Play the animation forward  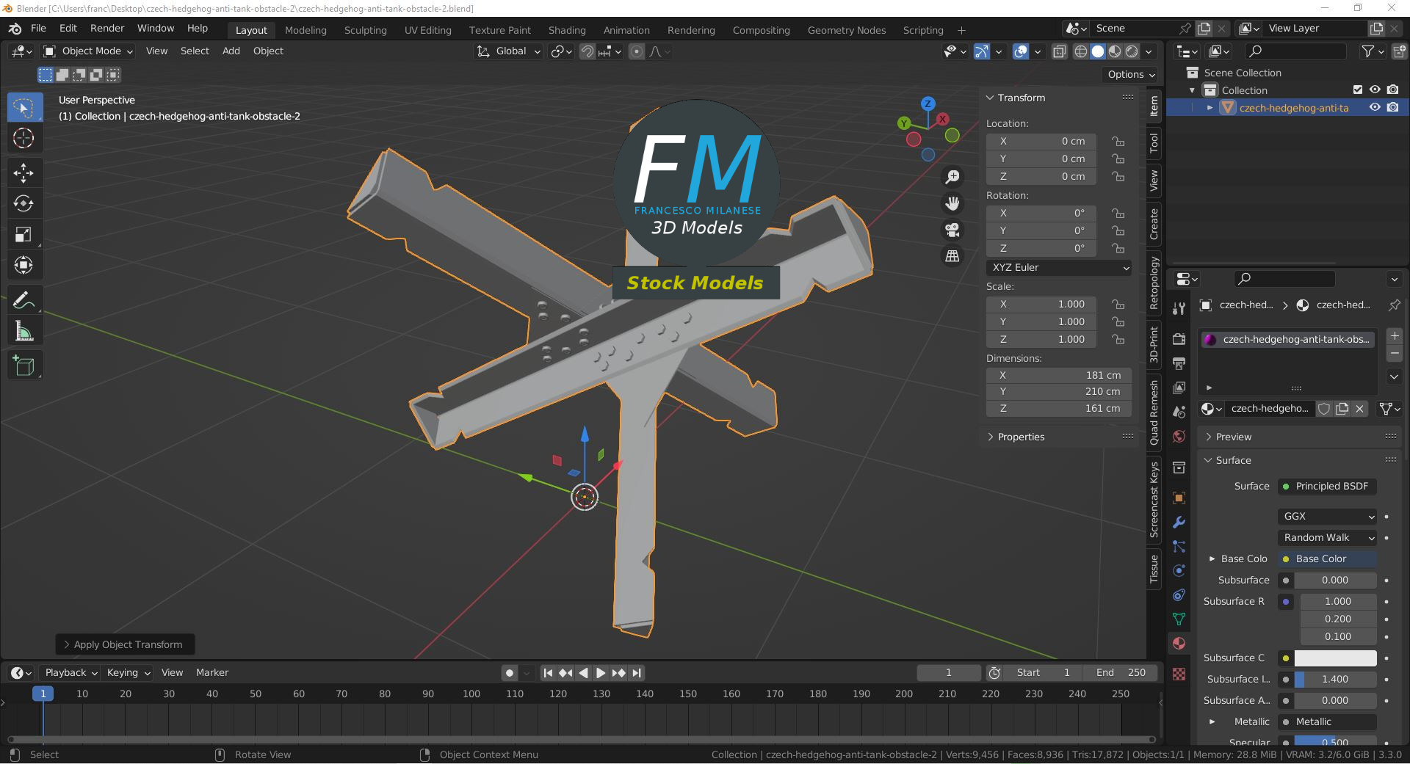[600, 672]
